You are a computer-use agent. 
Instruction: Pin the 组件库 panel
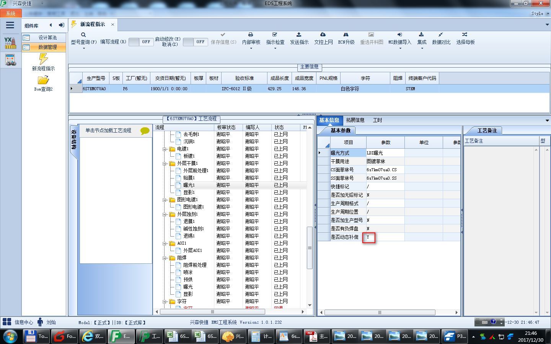click(x=61, y=25)
